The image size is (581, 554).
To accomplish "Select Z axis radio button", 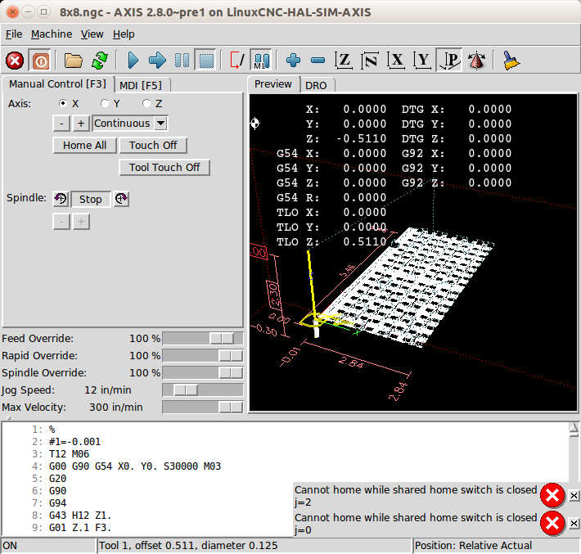I will (x=146, y=103).
